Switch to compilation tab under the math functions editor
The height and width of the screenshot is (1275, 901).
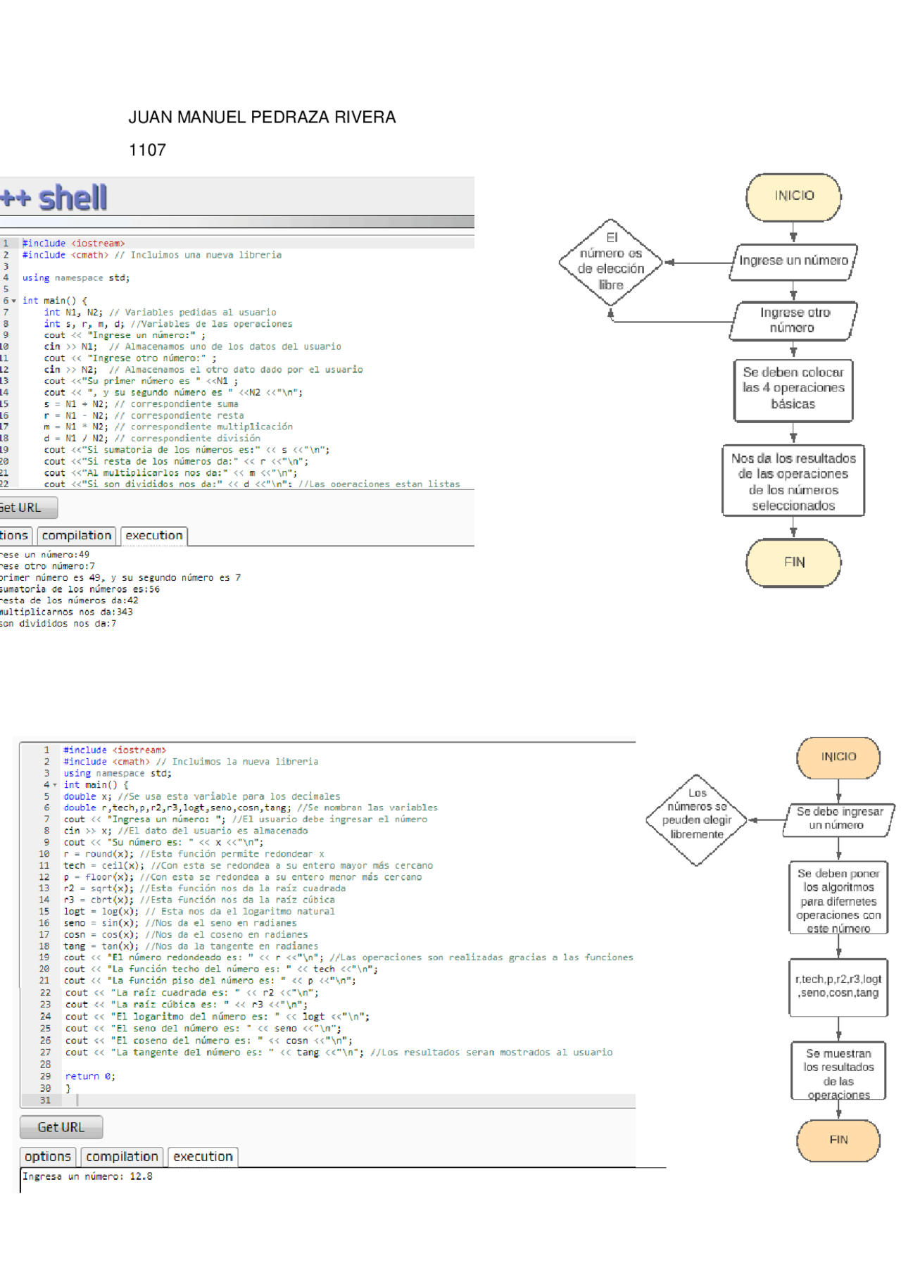point(122,1156)
